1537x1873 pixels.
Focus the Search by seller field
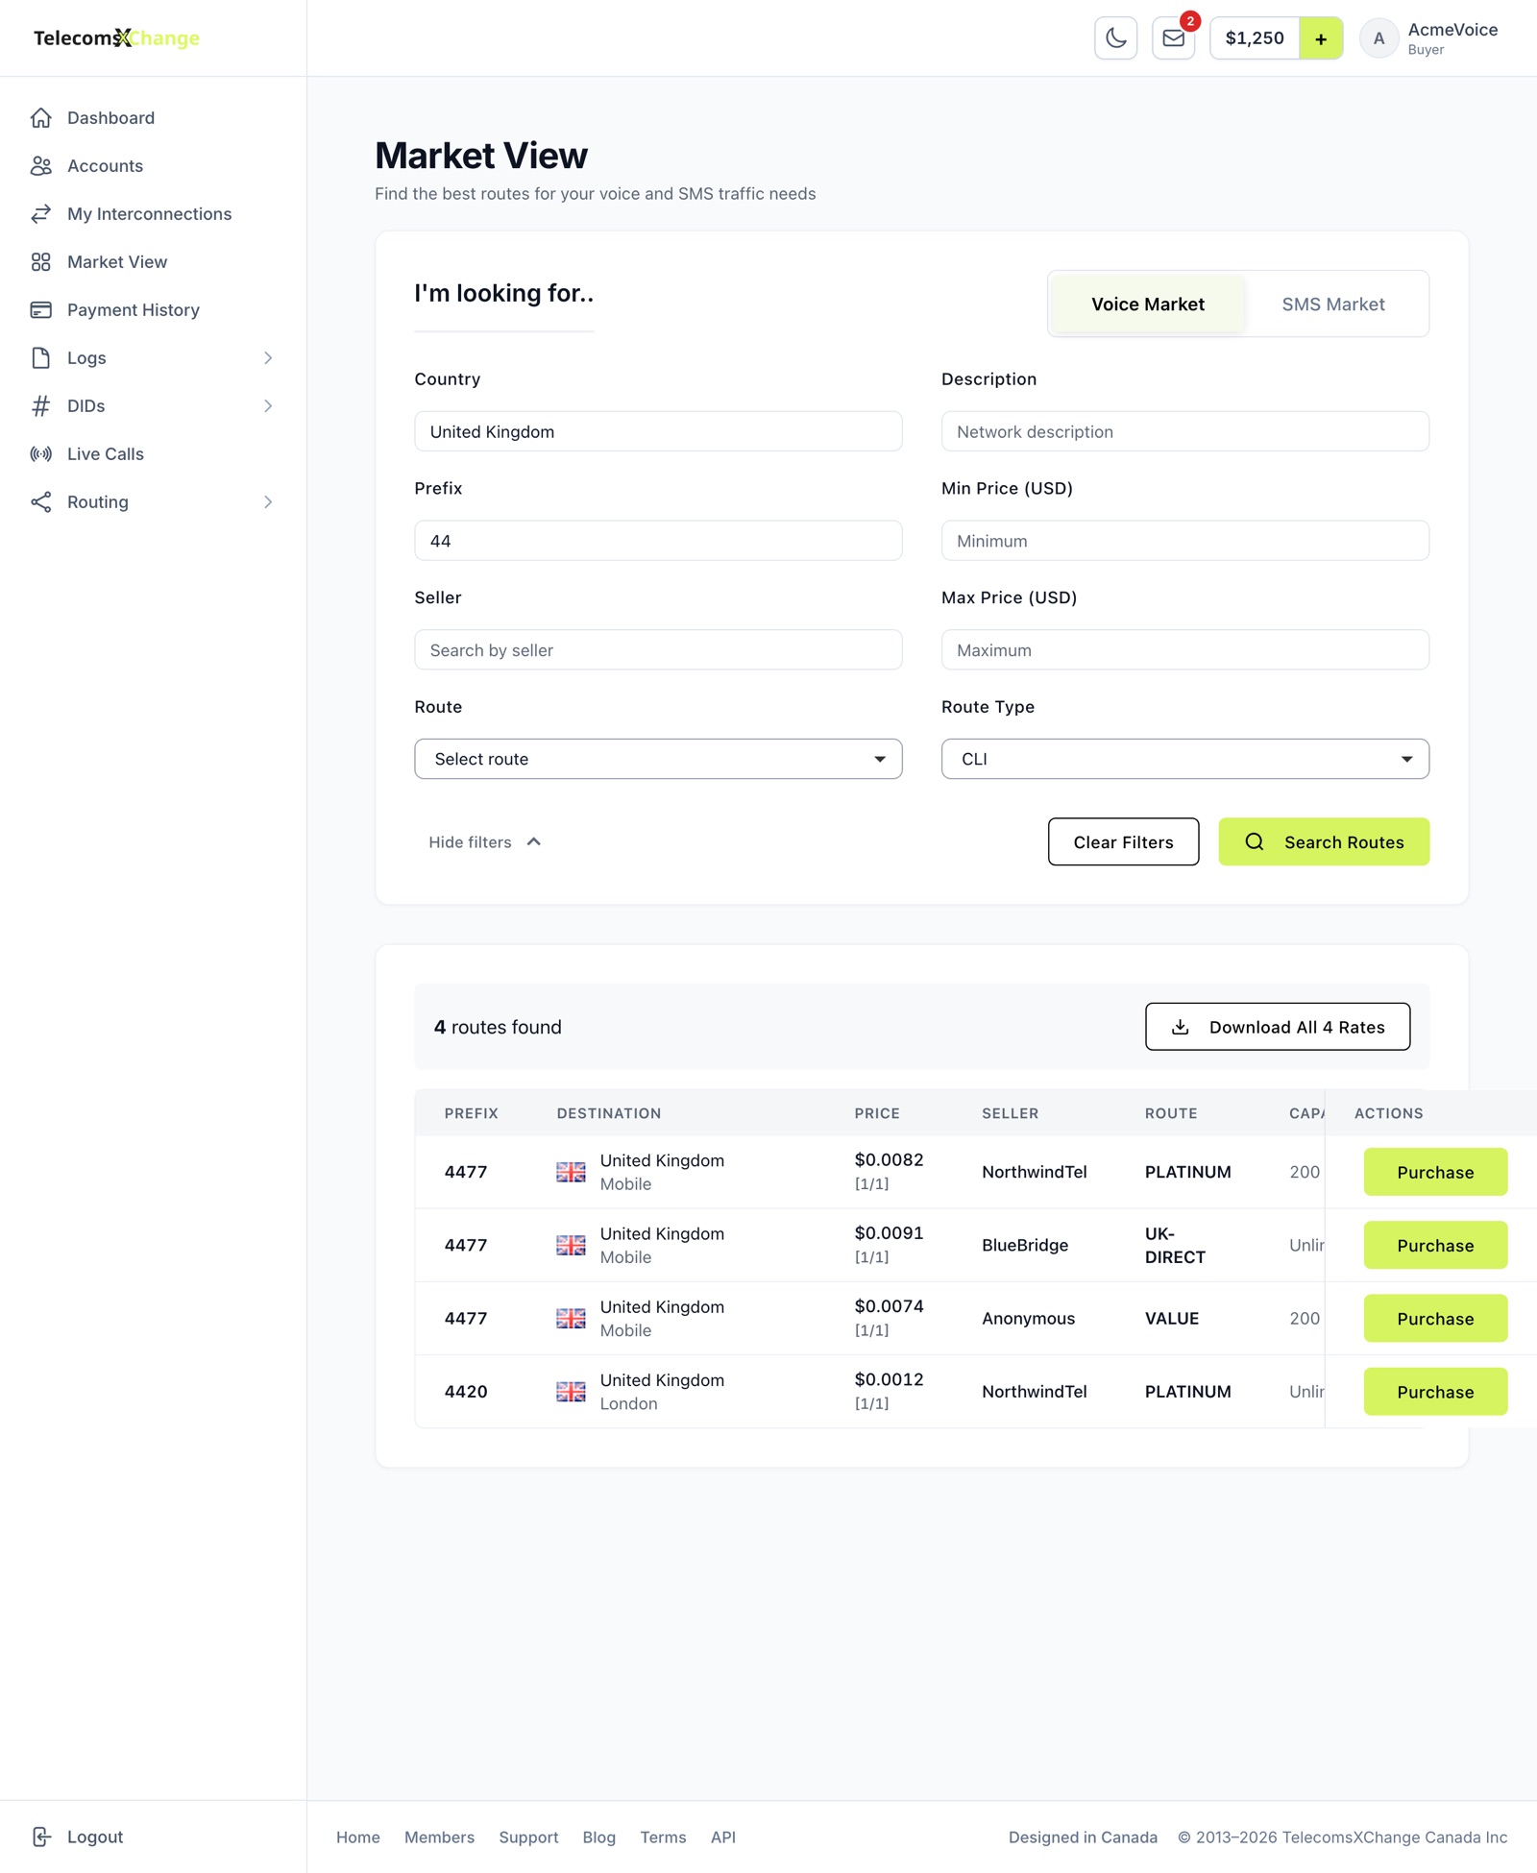(658, 650)
